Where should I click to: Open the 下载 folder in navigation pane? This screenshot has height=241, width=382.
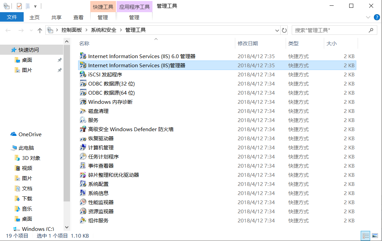pos(27,199)
